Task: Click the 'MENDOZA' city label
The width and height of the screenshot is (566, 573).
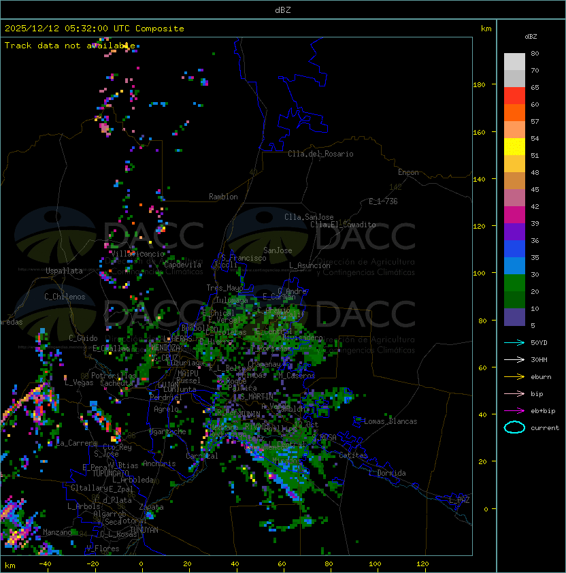Action: click(165, 348)
